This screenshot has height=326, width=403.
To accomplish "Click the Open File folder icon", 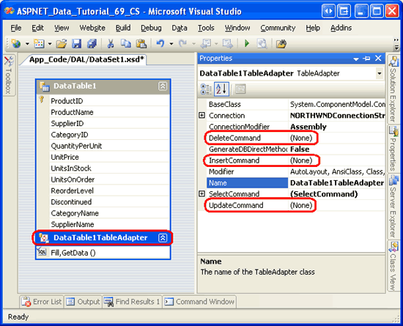I will [62, 44].
